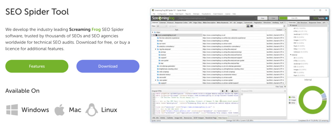Click the Address column header
This screenshot has height=134, width=336.
[234, 30]
